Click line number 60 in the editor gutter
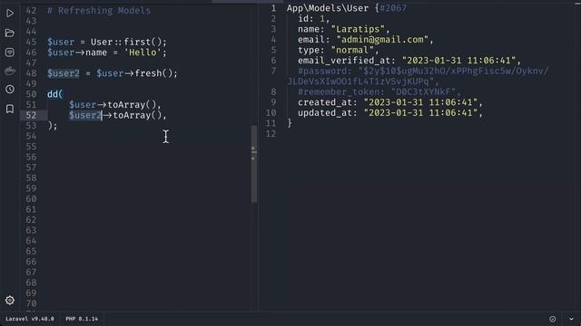The width and height of the screenshot is (581, 326). pyautogui.click(x=31, y=199)
